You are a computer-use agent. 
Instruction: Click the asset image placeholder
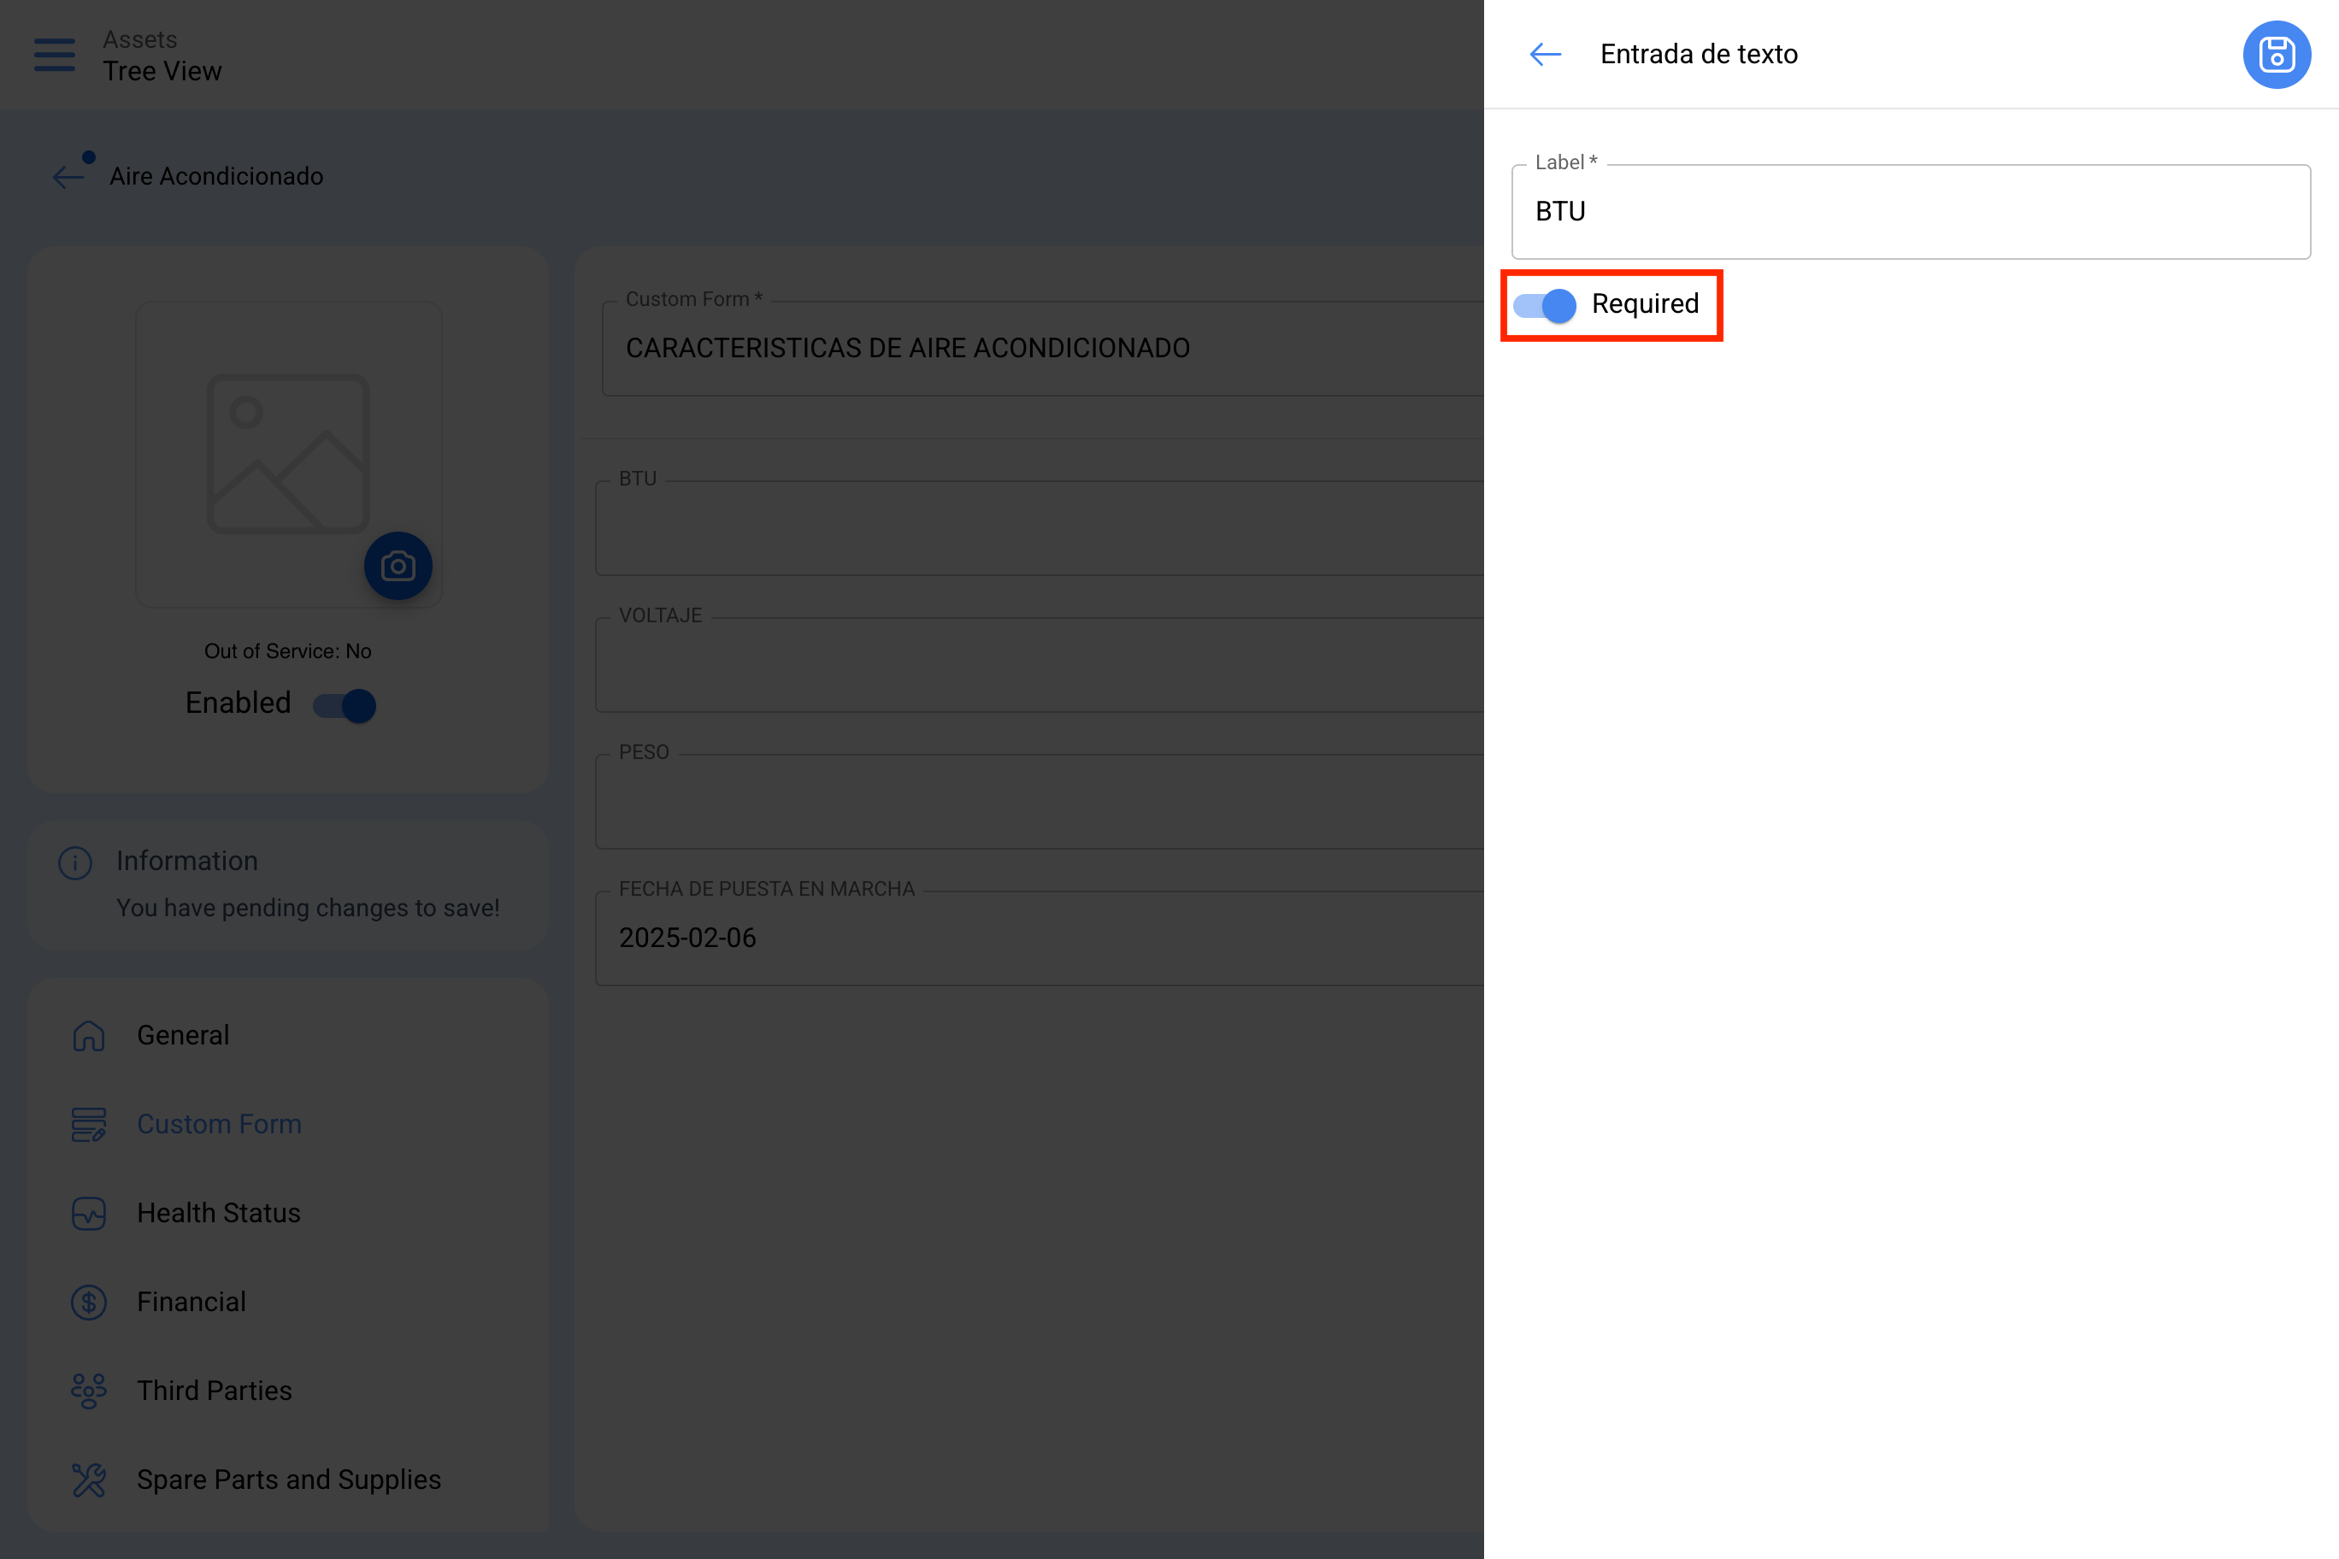click(288, 453)
